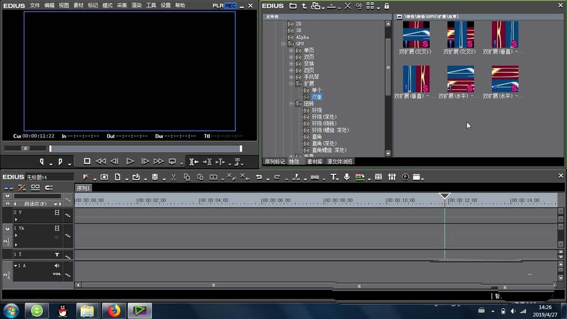The height and width of the screenshot is (319, 567).
Task: Switch to the 素材库 tab
Action: coord(315,162)
